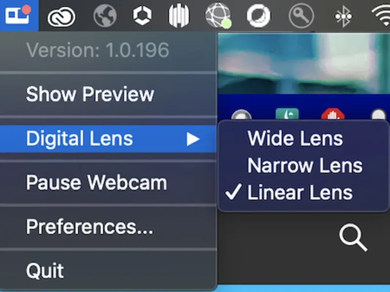The width and height of the screenshot is (390, 292).
Task: Open the Creative Cloud menu bar icon
Action: point(61,17)
